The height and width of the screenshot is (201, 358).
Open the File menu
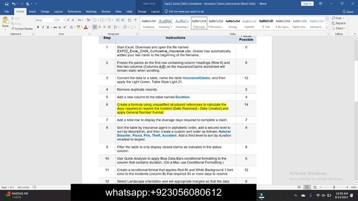tap(7, 11)
